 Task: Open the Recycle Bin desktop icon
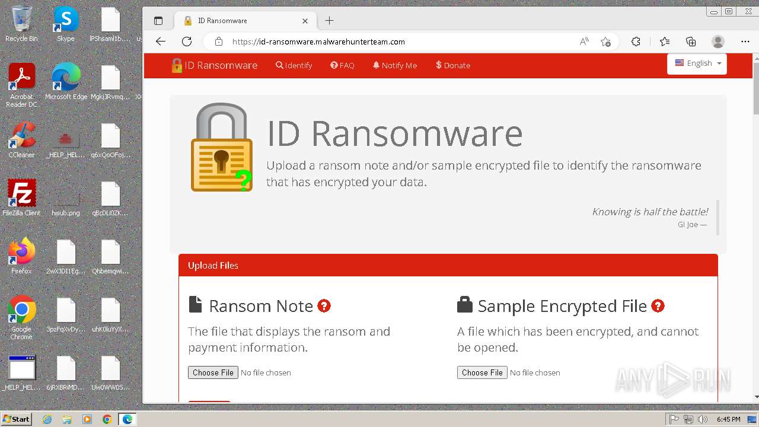[x=21, y=24]
